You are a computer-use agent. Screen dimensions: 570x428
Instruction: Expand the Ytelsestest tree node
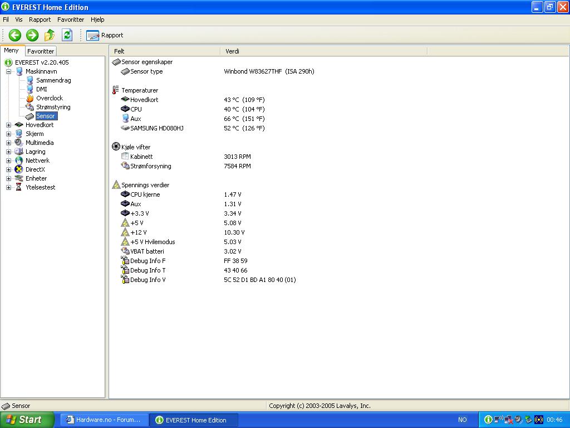pyautogui.click(x=8, y=187)
